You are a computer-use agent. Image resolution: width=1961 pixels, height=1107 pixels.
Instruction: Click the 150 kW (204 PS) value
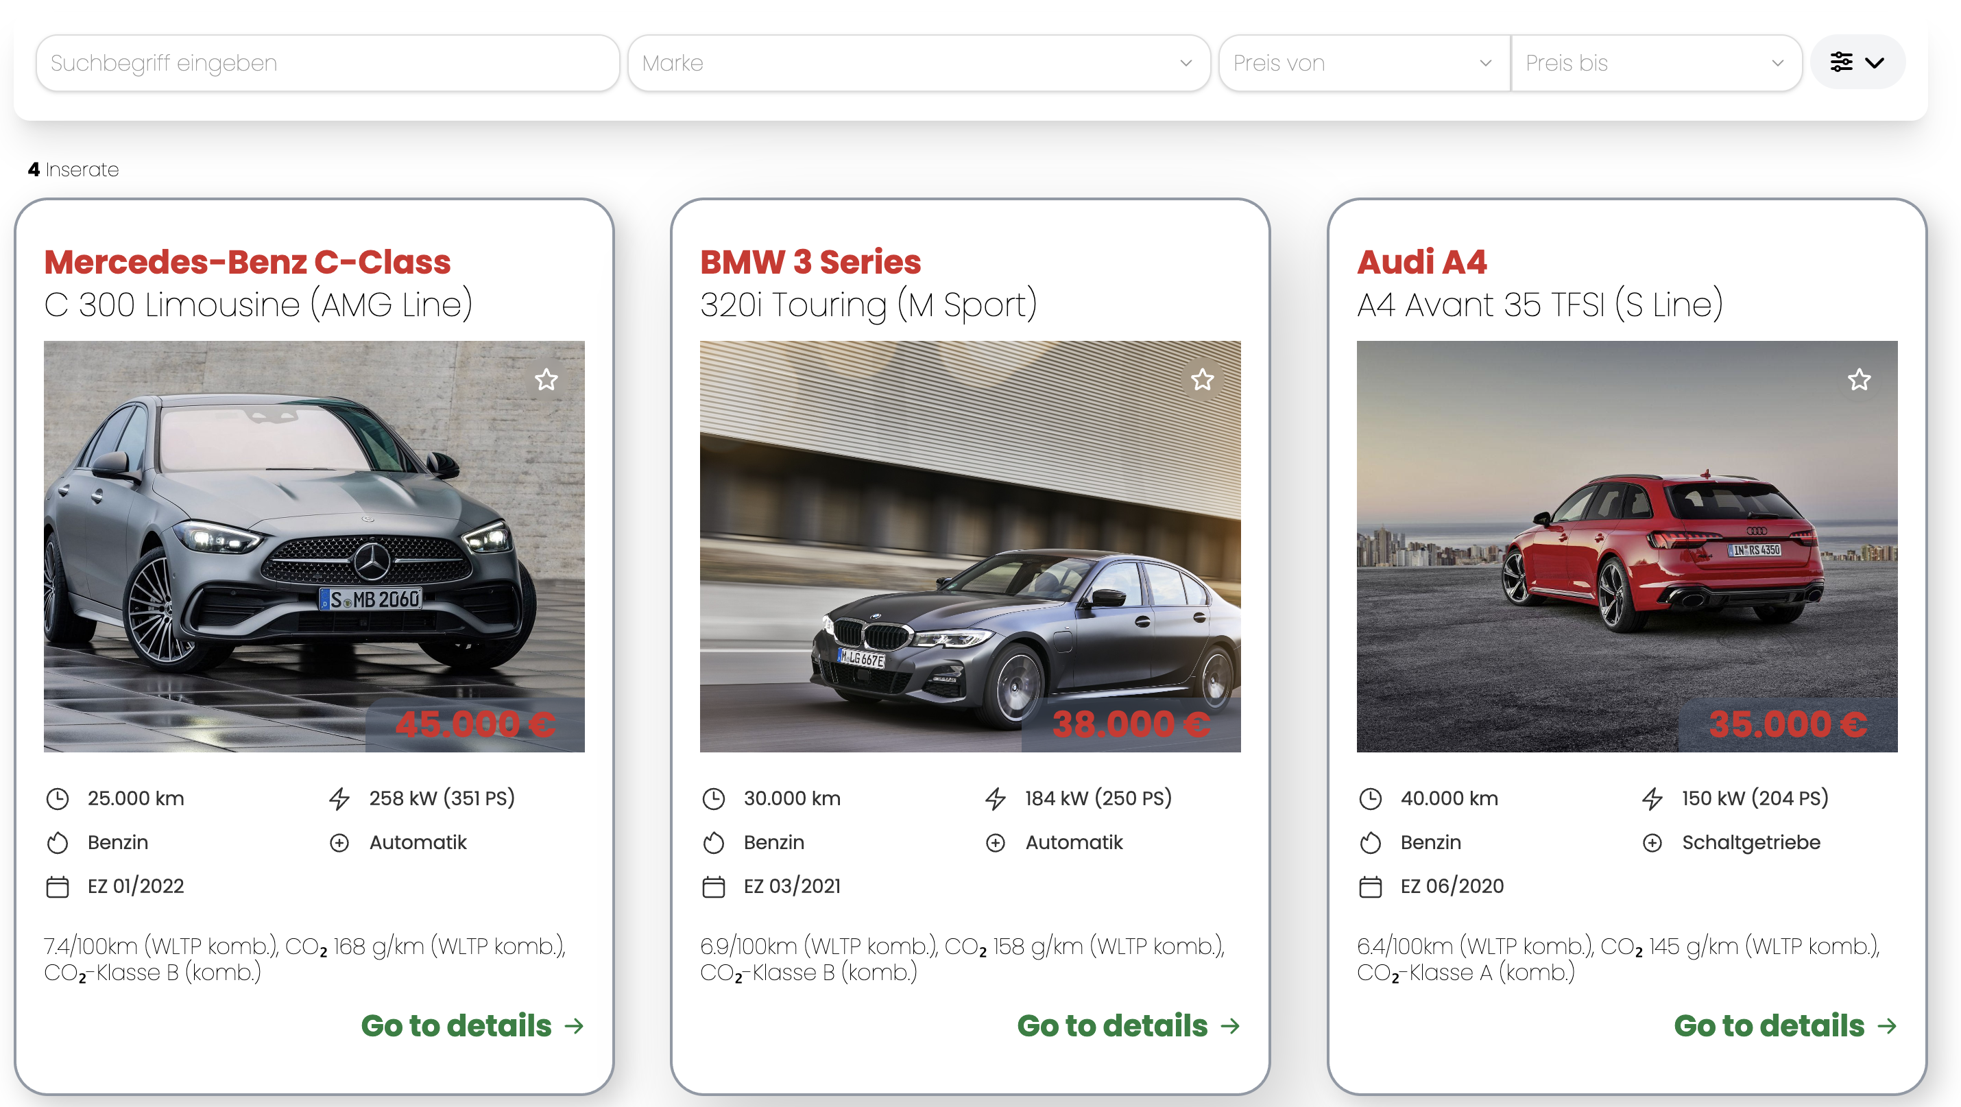[1755, 798]
